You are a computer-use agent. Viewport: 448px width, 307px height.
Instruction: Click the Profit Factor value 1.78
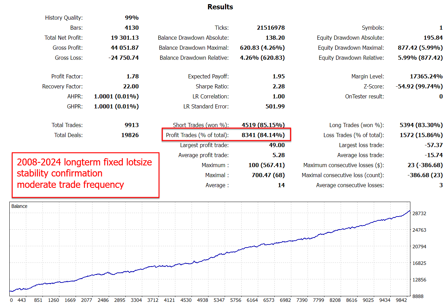pos(133,77)
